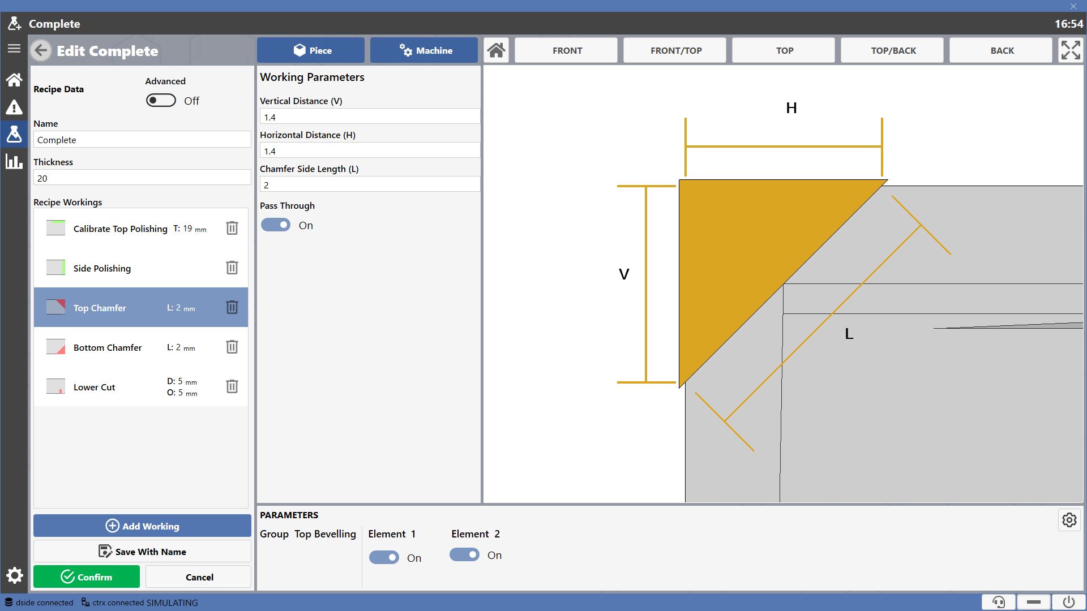Image resolution: width=1087 pixels, height=611 pixels.
Task: Edit the Chamfer Side Length (L) field
Action: coord(370,185)
